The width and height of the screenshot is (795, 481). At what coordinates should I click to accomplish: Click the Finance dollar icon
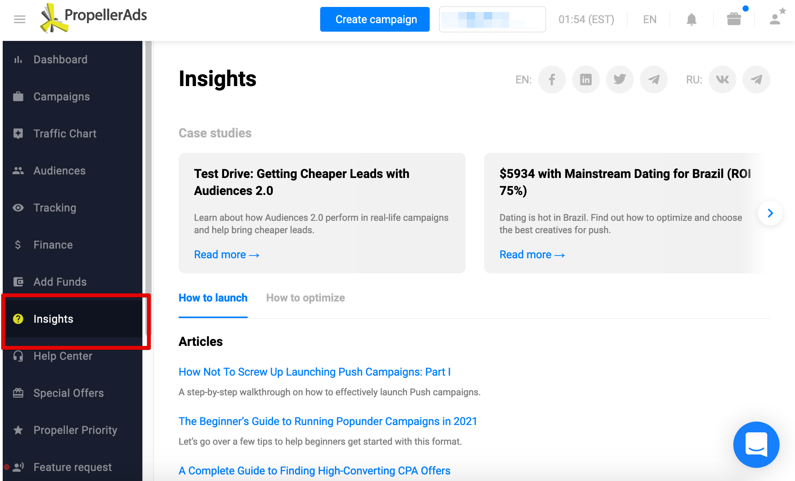(x=18, y=245)
